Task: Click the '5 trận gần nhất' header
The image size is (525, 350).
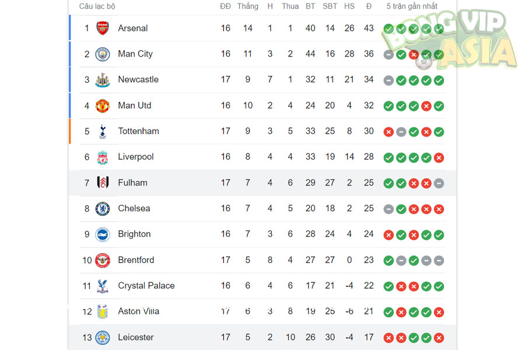Action: pyautogui.click(x=412, y=6)
